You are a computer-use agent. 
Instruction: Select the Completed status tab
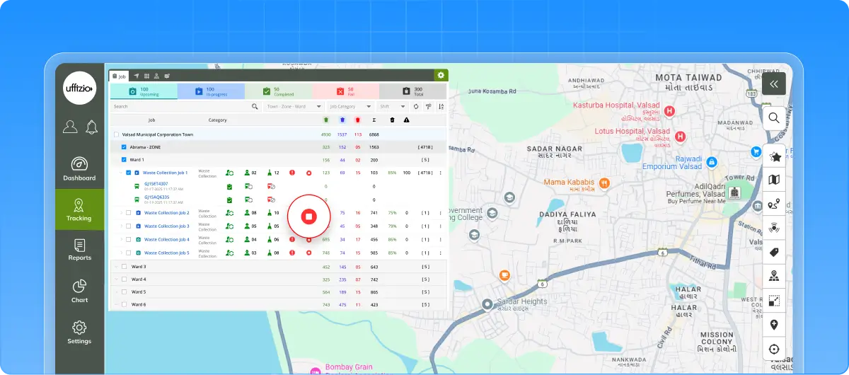(x=278, y=91)
